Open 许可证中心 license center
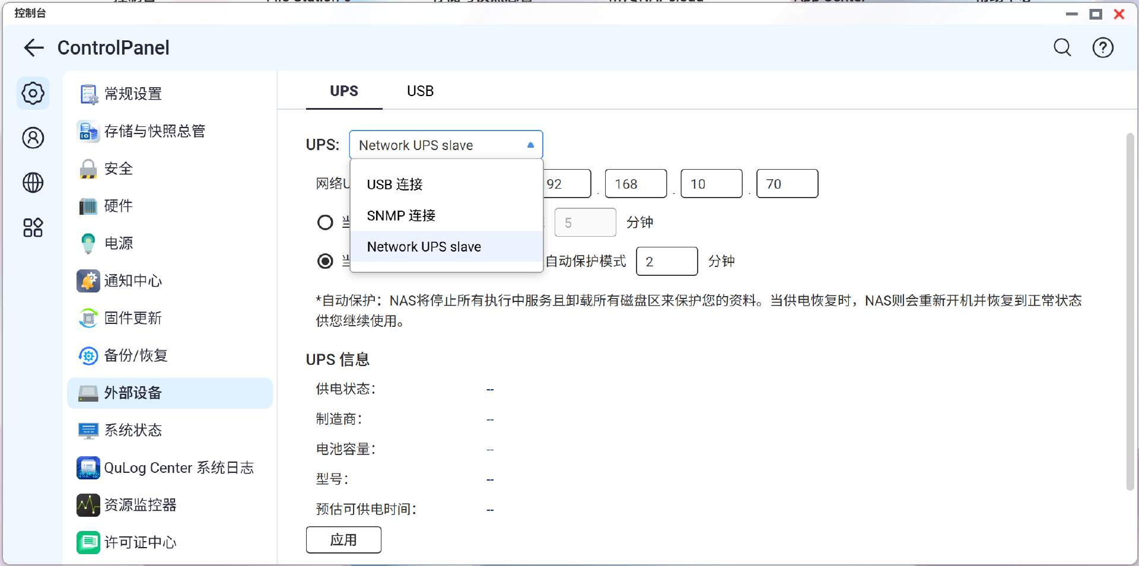 (170, 542)
